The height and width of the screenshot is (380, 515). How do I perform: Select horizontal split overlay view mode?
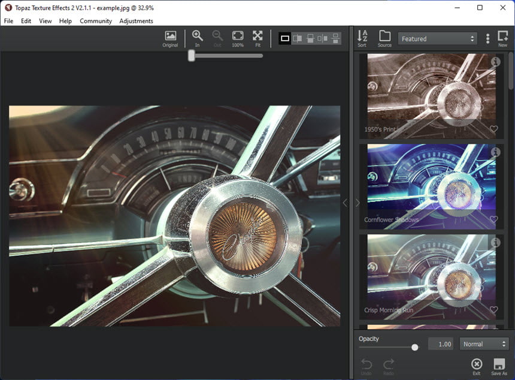[310, 38]
